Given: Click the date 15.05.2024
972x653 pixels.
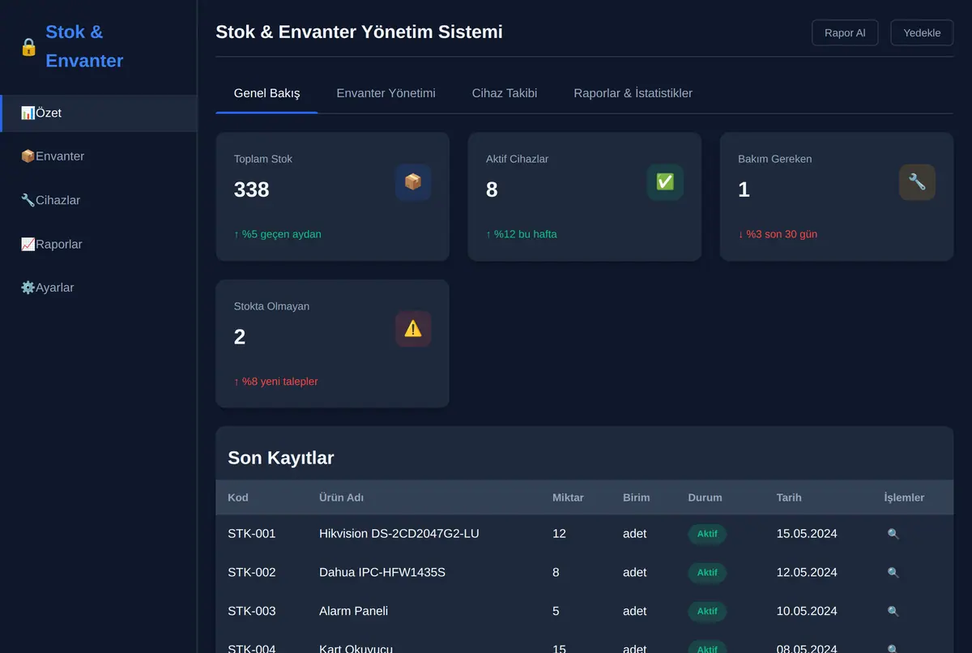Looking at the screenshot, I should [x=807, y=534].
